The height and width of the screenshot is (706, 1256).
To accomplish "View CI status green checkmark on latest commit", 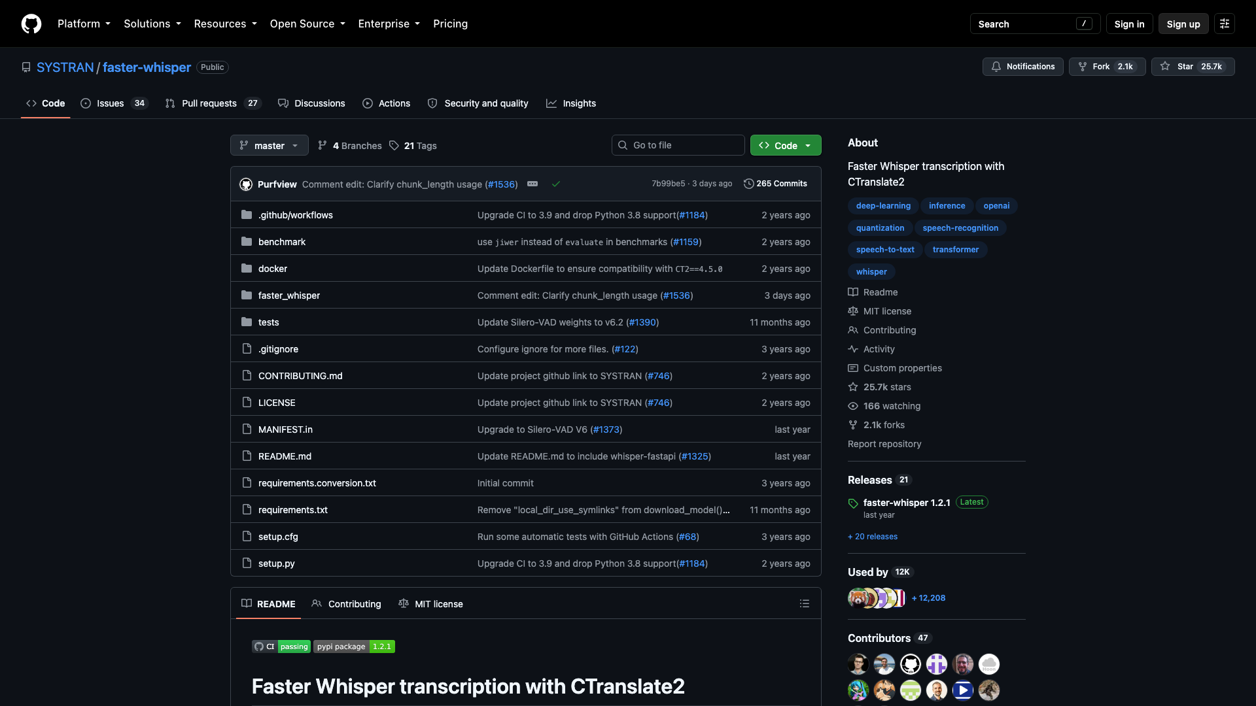I will click(x=556, y=184).
